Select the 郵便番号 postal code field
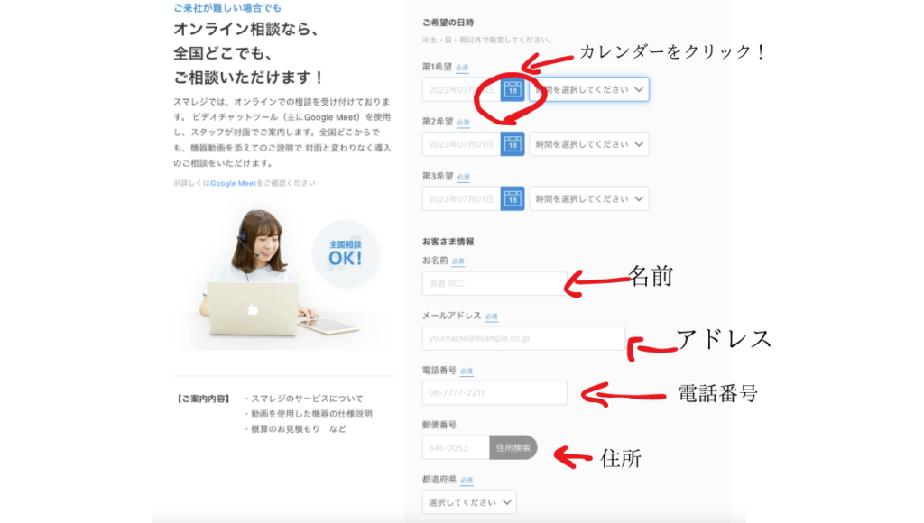 pos(456,447)
